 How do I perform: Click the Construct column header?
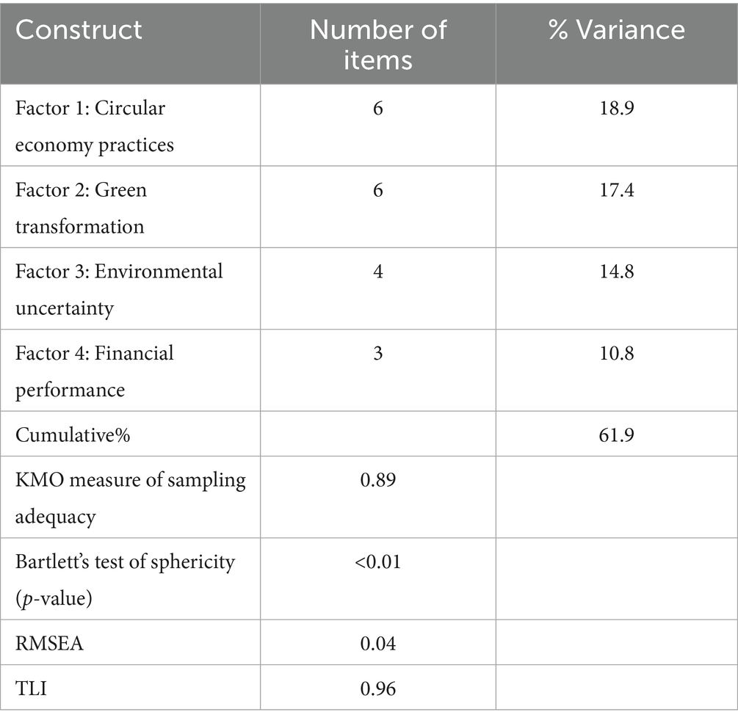(x=79, y=30)
